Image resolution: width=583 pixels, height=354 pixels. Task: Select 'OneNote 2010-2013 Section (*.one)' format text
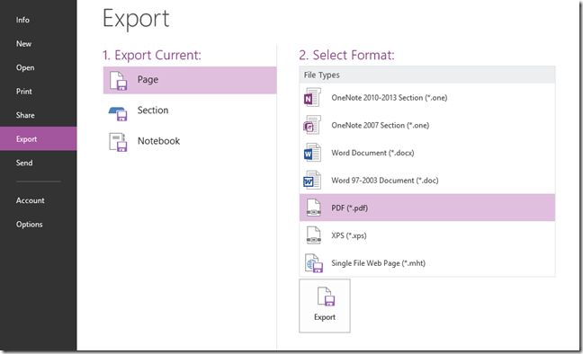(x=390, y=98)
